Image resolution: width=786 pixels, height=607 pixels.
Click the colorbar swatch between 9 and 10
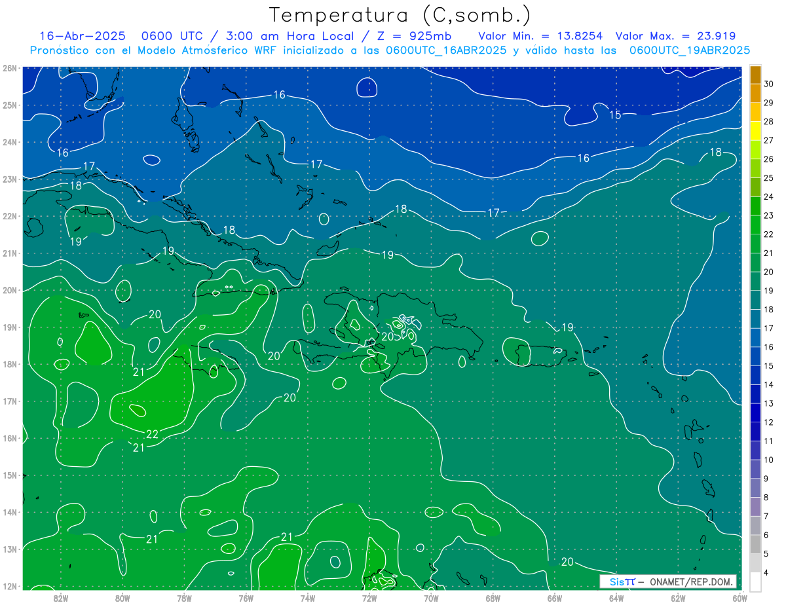pos(756,469)
